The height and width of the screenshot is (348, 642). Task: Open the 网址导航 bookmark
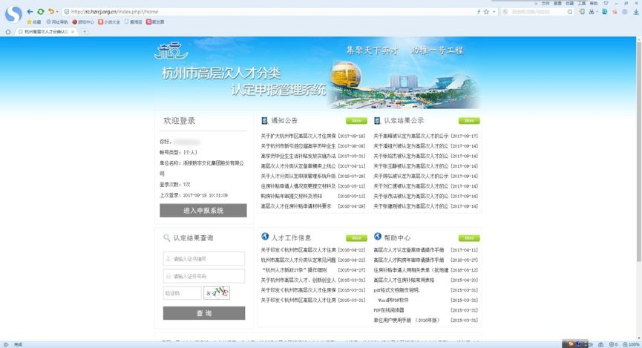click(x=57, y=22)
